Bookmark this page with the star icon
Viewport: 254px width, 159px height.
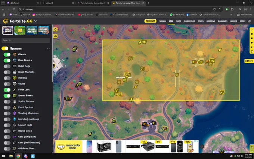219,9
